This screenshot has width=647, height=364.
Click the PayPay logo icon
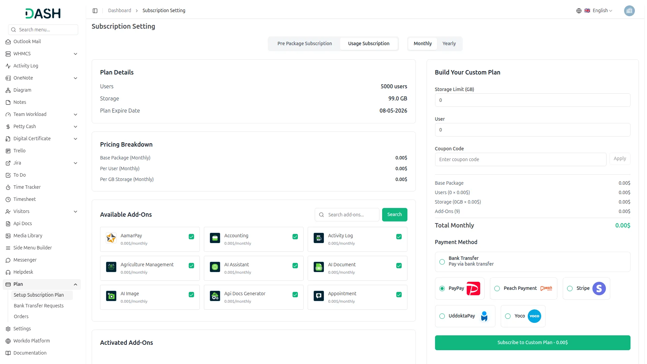473,289
